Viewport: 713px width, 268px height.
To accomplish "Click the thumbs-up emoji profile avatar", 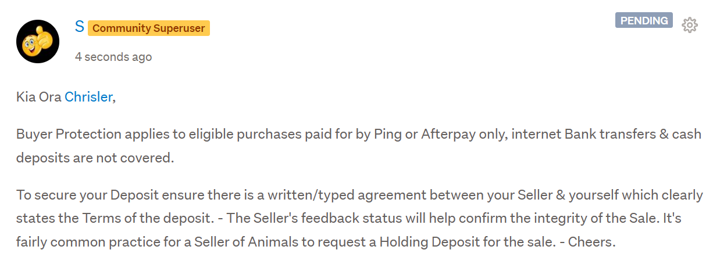I will point(38,41).
